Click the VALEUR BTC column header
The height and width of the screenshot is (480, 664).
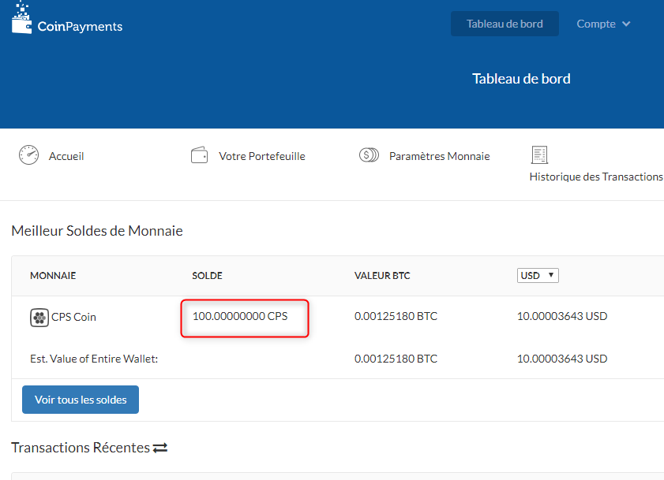click(382, 276)
